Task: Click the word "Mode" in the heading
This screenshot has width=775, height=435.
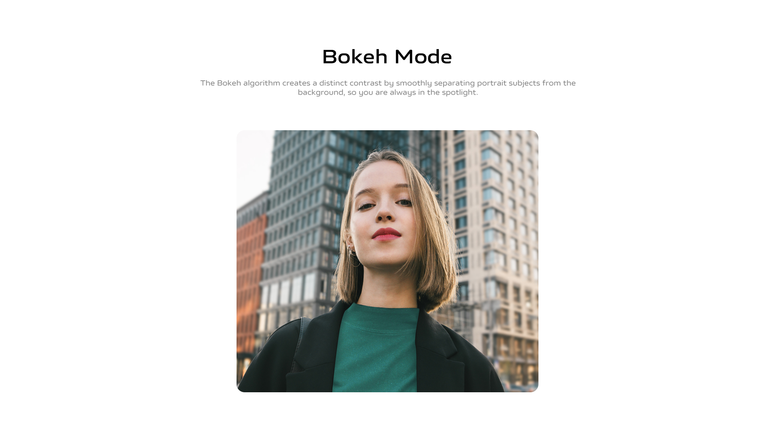Action: tap(423, 56)
